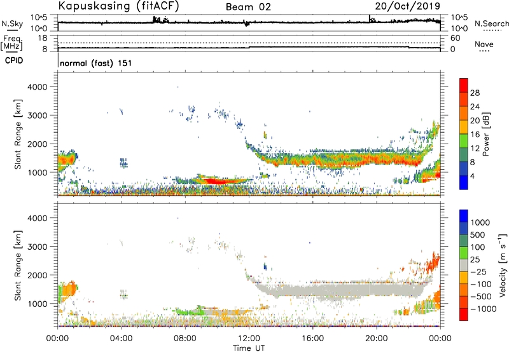Click the 08:00 time axis tick label
This screenshot has width=509, height=352.
coord(185,339)
